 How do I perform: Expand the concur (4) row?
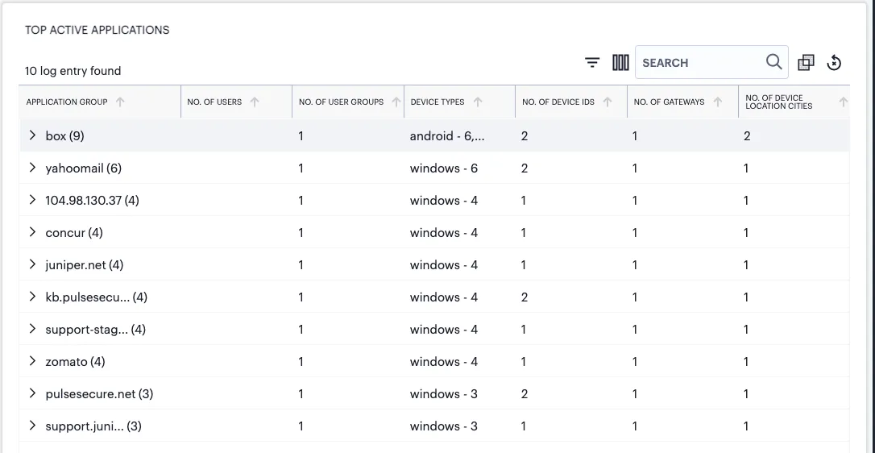32,232
